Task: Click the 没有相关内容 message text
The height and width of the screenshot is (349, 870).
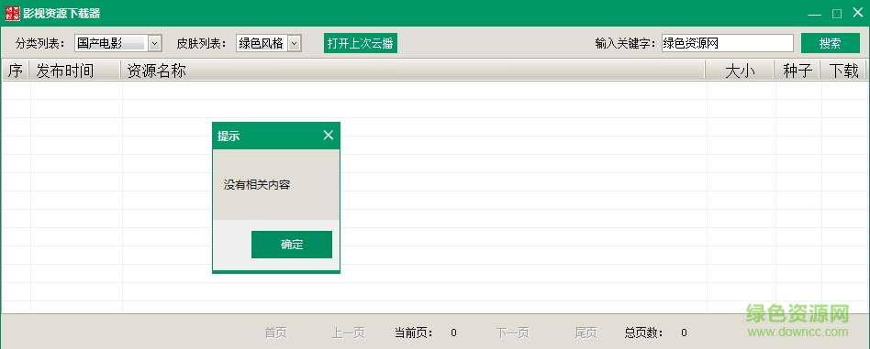Action: [x=257, y=185]
